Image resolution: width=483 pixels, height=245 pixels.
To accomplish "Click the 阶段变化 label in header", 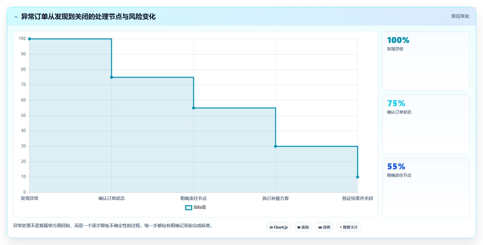I will (460, 16).
